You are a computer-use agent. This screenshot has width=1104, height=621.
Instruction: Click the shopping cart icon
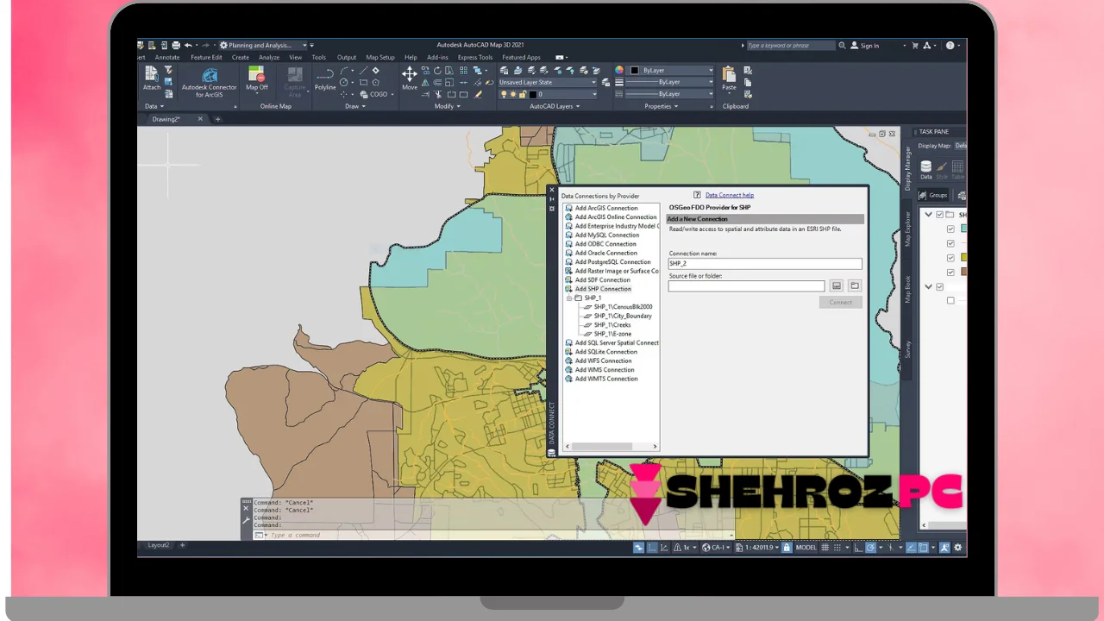pos(915,45)
